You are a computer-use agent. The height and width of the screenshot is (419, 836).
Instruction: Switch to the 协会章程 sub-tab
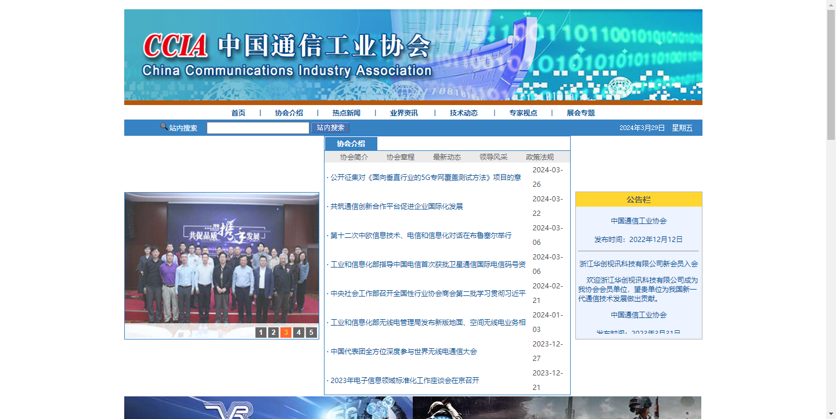(401, 157)
